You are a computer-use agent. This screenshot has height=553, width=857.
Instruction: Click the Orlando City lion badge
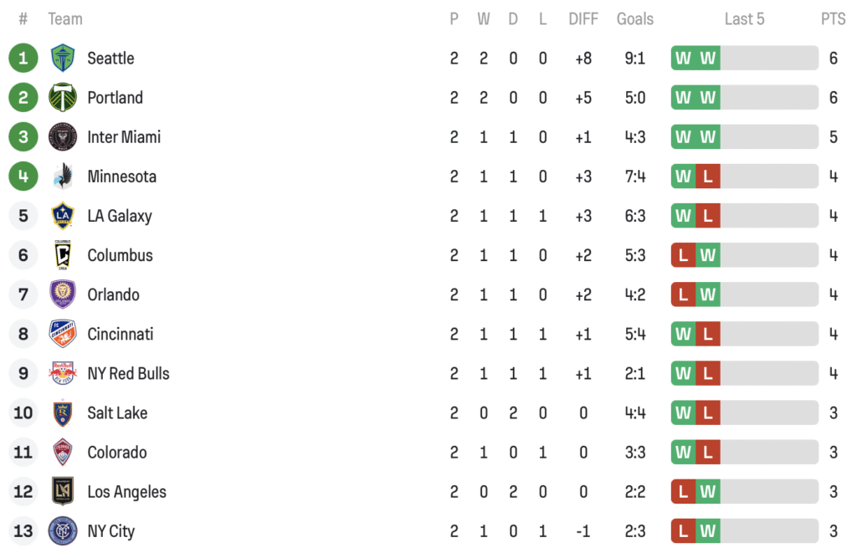[62, 294]
